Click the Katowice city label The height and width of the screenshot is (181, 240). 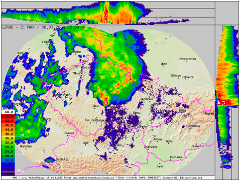pyautogui.click(x=188, y=77)
